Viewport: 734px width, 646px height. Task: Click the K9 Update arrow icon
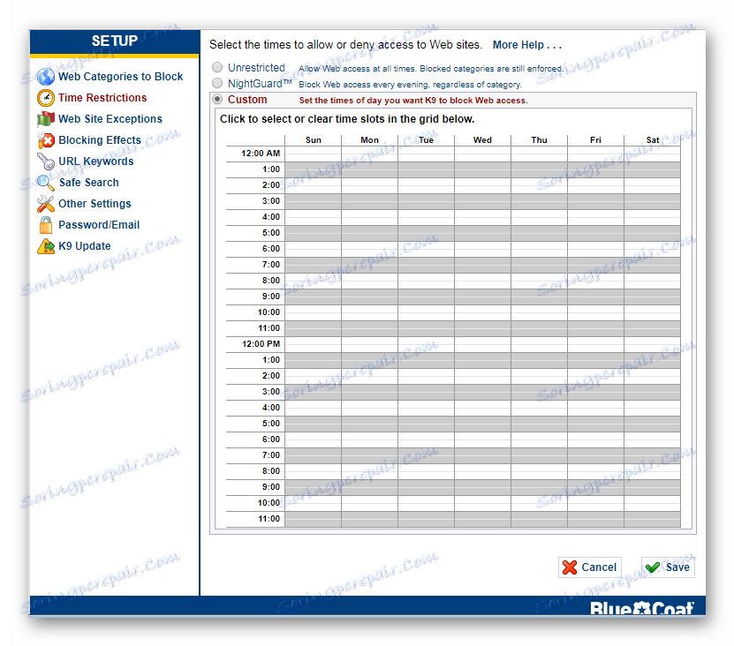(x=46, y=246)
